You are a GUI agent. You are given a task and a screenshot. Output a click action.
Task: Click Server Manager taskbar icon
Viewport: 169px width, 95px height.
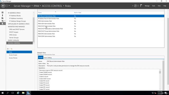28,93
